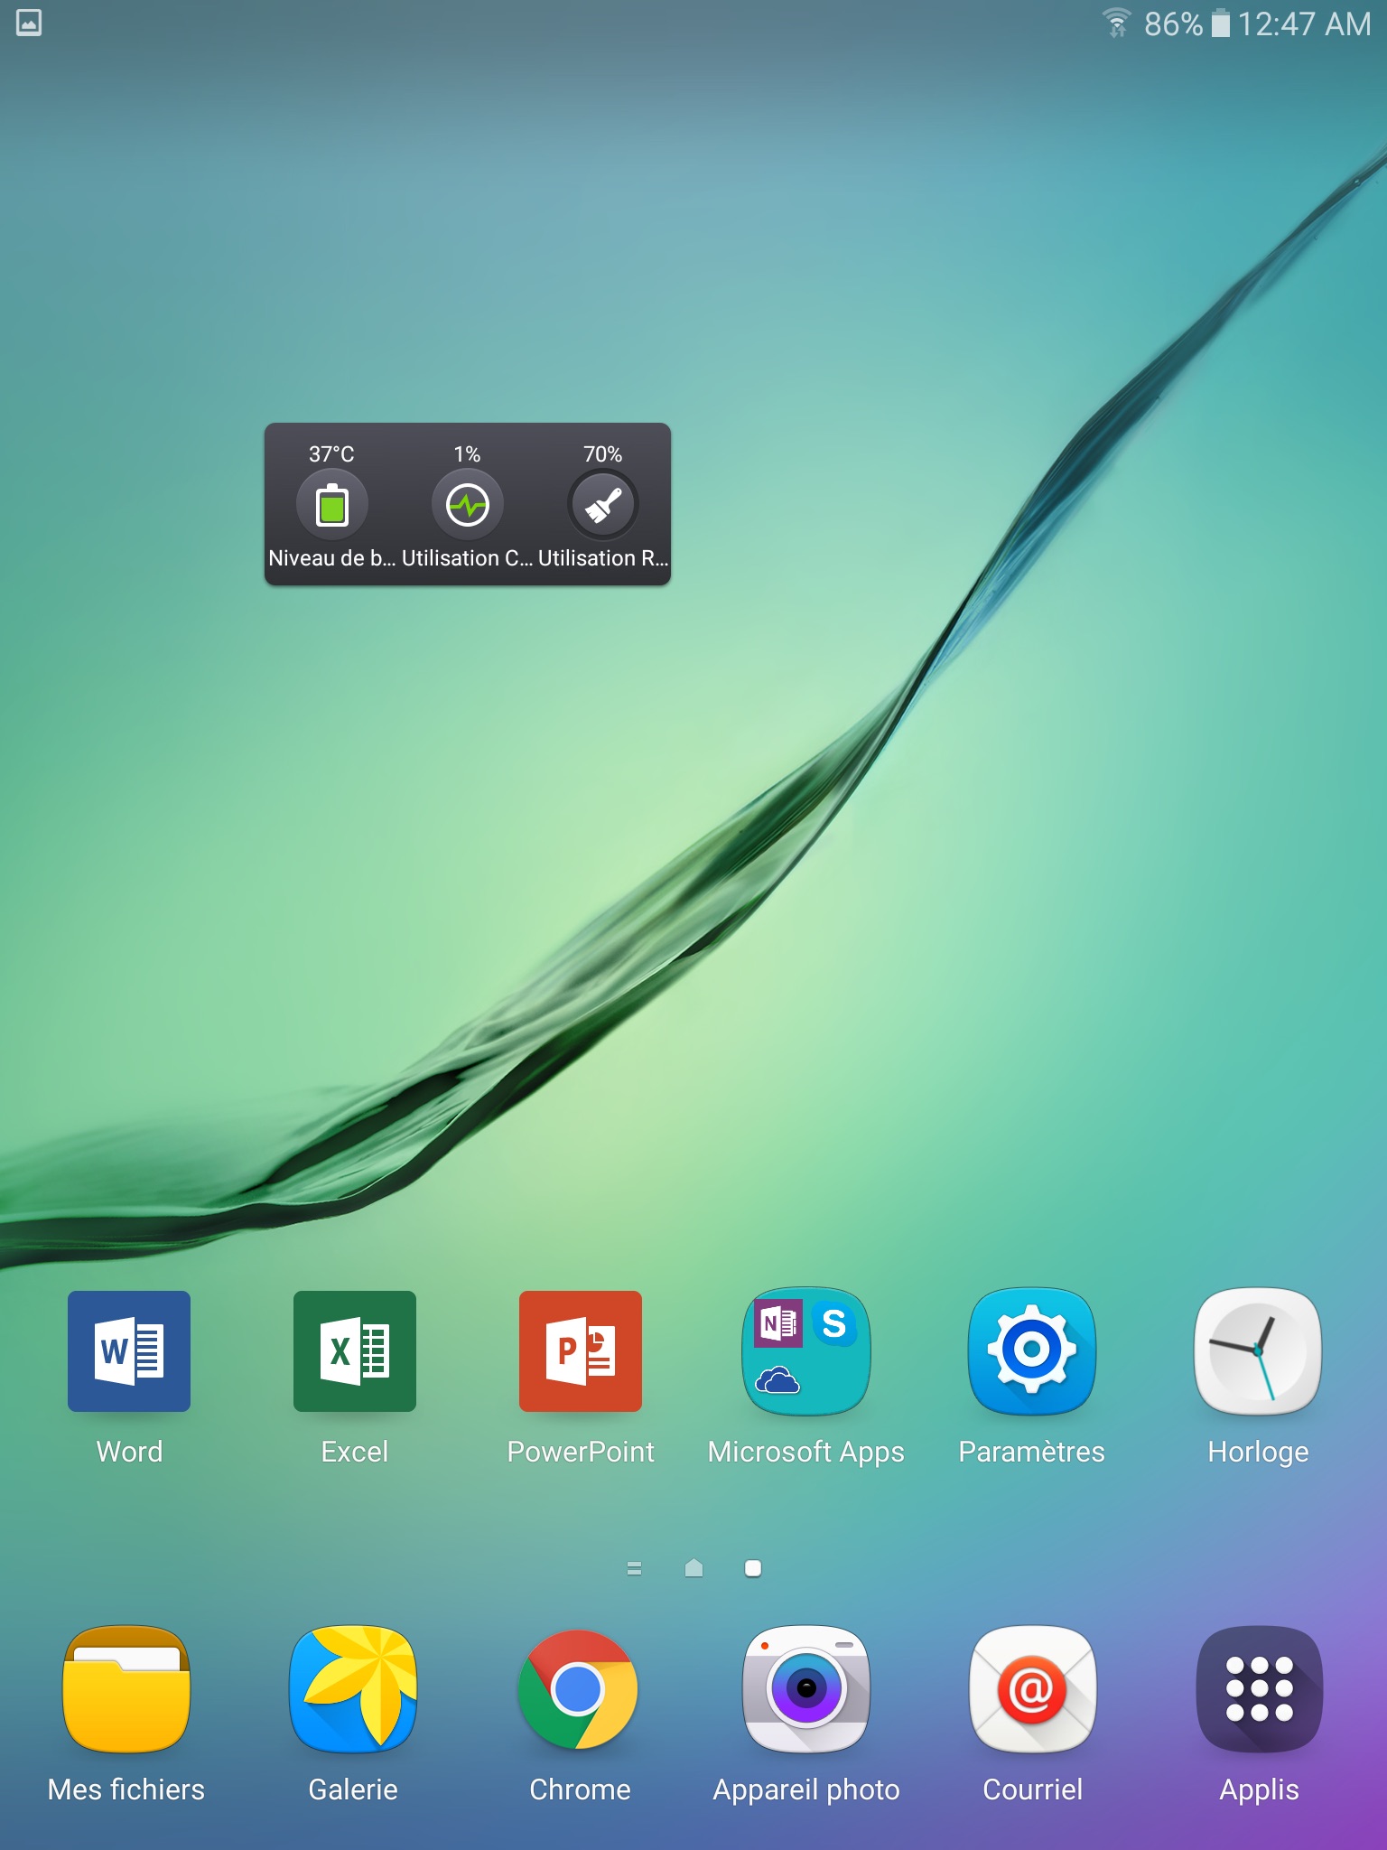Open the Microsoft Apps folder
Viewport: 1387px width, 1850px height.
tap(805, 1351)
